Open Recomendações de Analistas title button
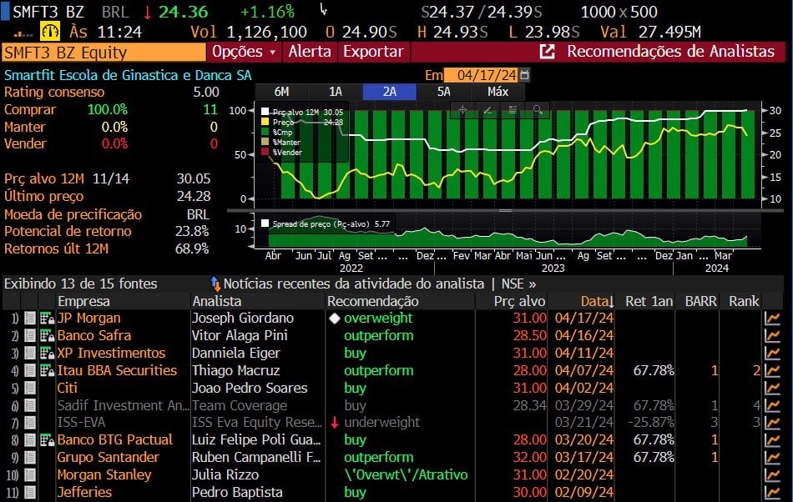The width and height of the screenshot is (793, 502). [x=670, y=52]
